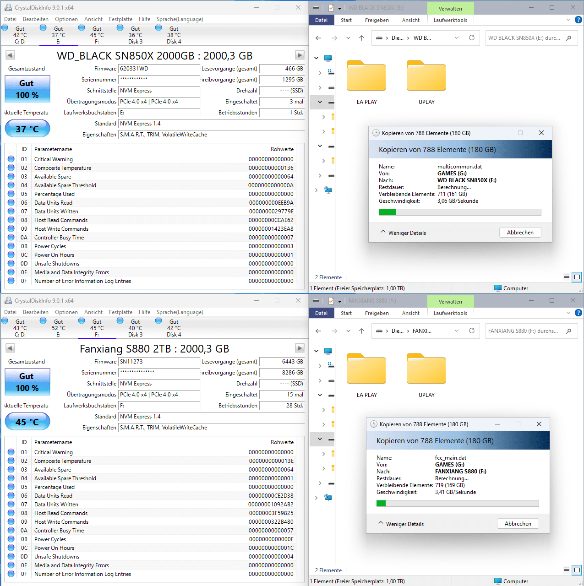The width and height of the screenshot is (584, 586).
Task: Expand ribbon chevron in FANXIANG explorer
Action: (x=568, y=313)
